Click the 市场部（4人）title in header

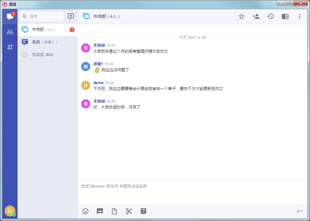(x=107, y=16)
